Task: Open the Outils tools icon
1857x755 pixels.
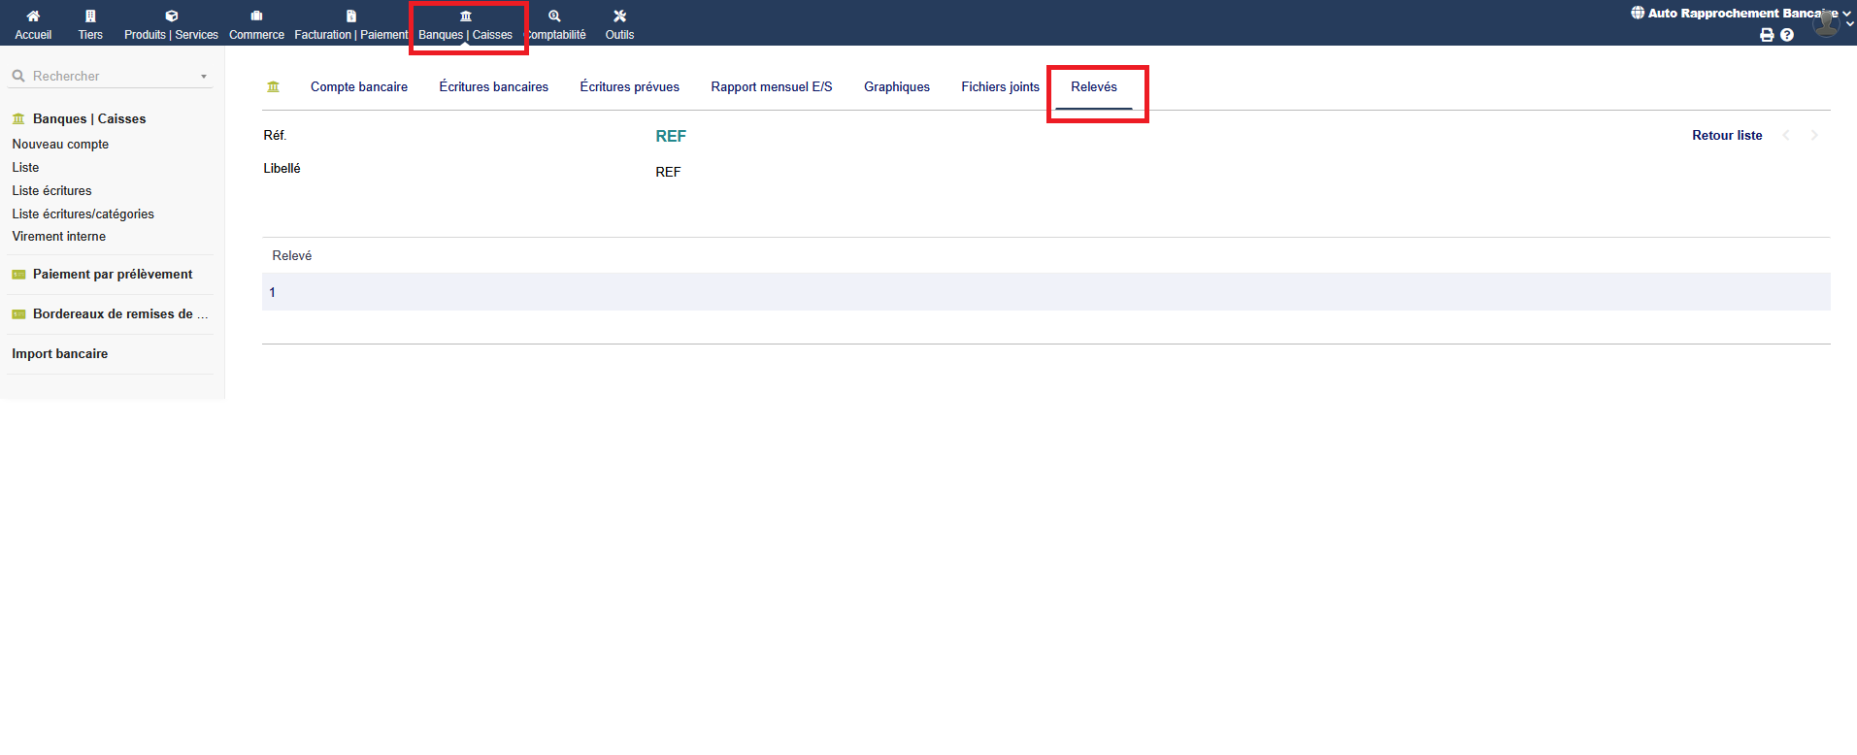Action: coord(619,16)
